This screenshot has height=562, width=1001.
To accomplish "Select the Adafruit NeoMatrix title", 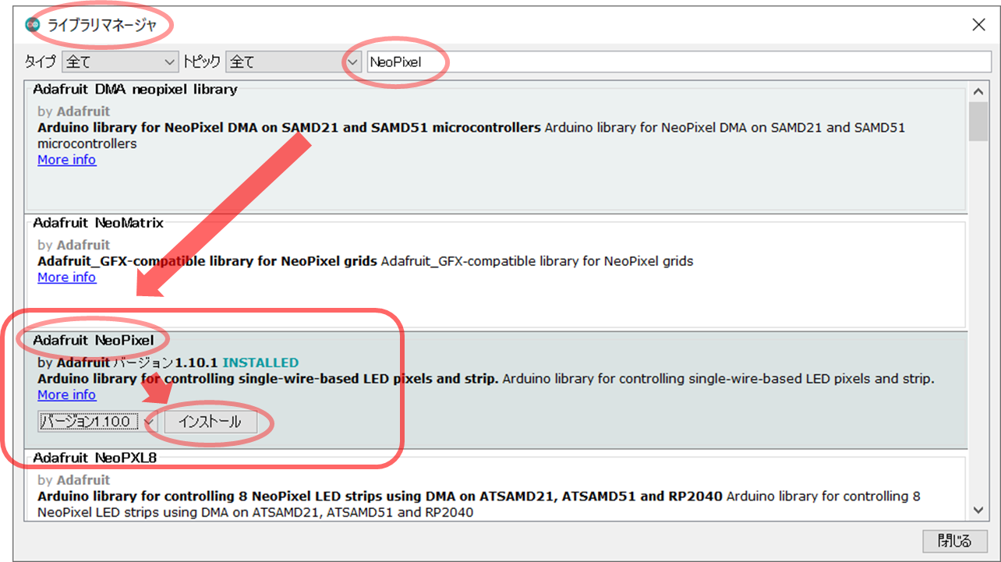I will click(x=98, y=223).
